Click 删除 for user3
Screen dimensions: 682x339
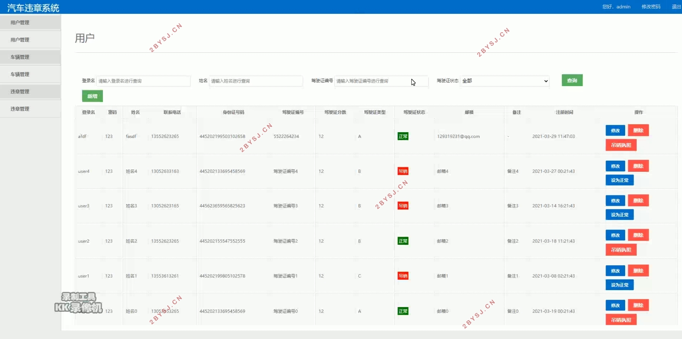point(638,201)
